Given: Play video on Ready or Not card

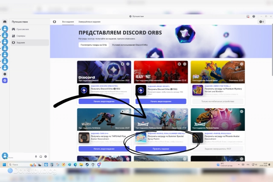Looking at the screenshot, I should click(x=179, y=64).
